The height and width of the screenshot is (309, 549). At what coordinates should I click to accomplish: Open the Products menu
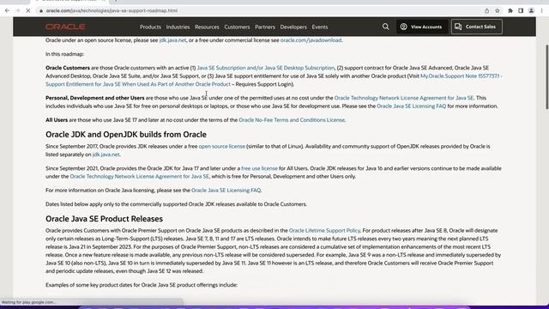point(150,27)
